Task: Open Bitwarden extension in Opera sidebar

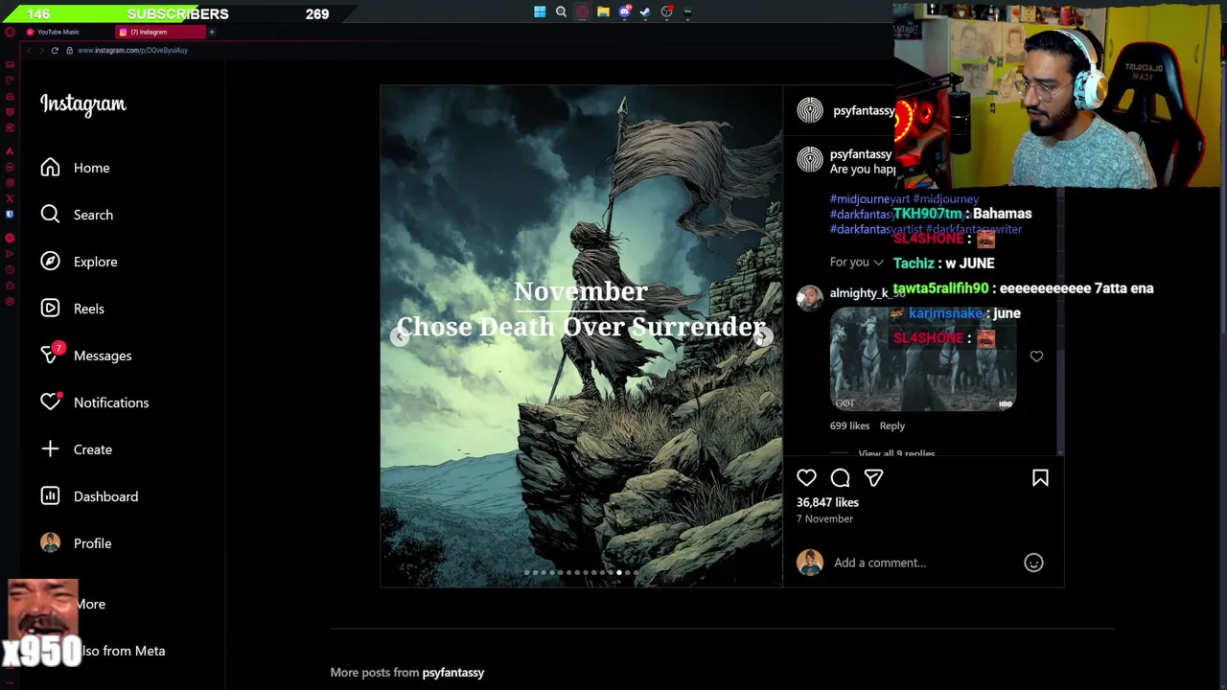Action: coord(10,215)
